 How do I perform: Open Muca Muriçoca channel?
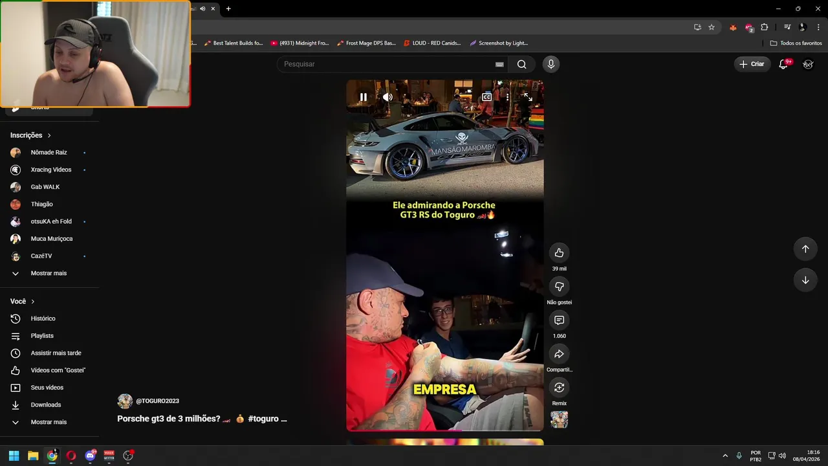pyautogui.click(x=49, y=239)
